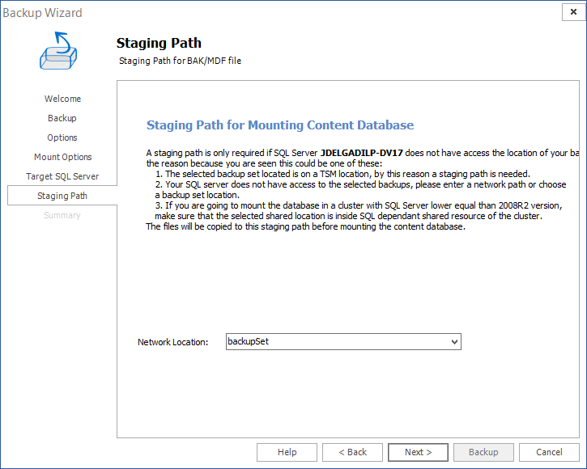Click the Network Location: label
The image size is (587, 469).
[172, 342]
